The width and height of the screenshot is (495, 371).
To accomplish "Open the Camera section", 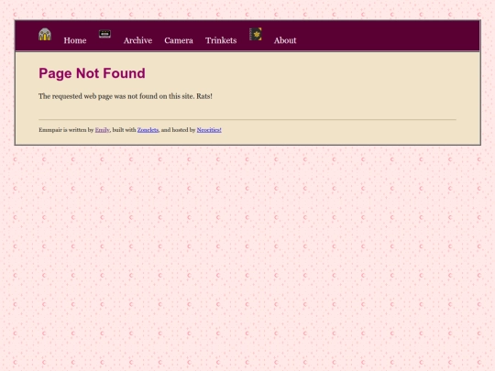I will point(179,40).
